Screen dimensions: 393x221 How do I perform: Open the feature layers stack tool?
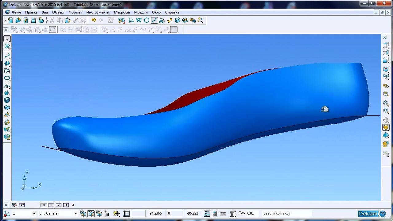(x=185, y=20)
